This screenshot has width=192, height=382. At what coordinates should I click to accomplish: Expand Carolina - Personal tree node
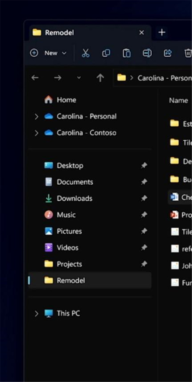pyautogui.click(x=36, y=117)
